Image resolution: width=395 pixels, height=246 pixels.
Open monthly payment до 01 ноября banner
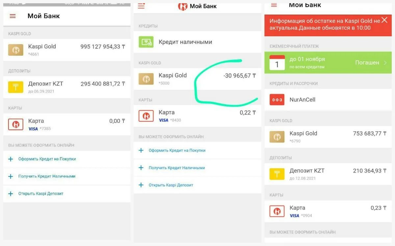328,63
